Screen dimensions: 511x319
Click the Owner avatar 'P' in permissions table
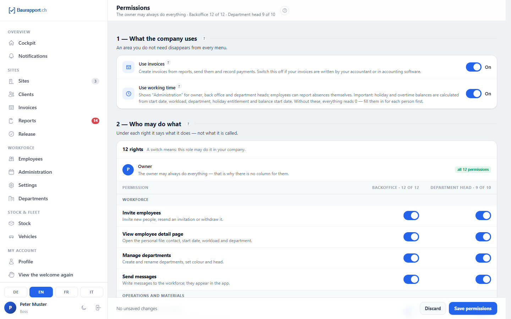click(128, 170)
